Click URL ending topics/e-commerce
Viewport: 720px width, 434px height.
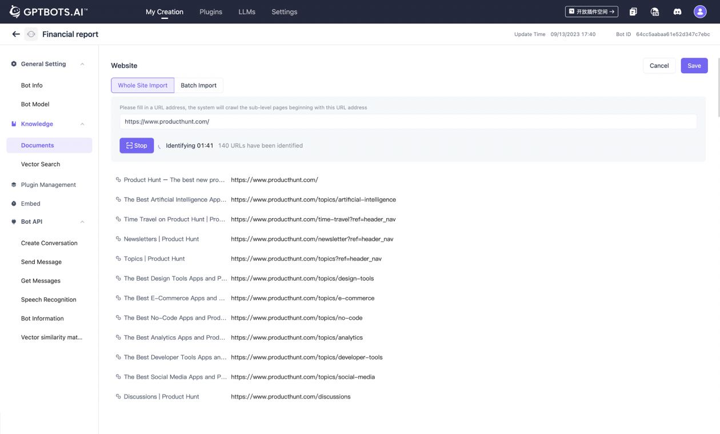[x=303, y=298]
